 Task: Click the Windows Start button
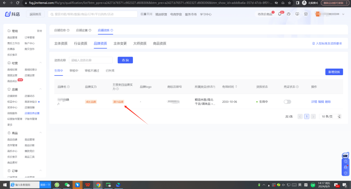[x=5, y=185]
